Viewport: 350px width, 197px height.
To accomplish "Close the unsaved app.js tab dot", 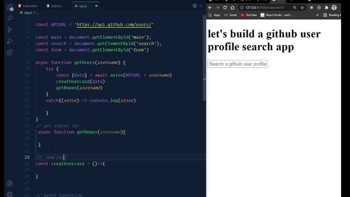I will pyautogui.click(x=96, y=6).
